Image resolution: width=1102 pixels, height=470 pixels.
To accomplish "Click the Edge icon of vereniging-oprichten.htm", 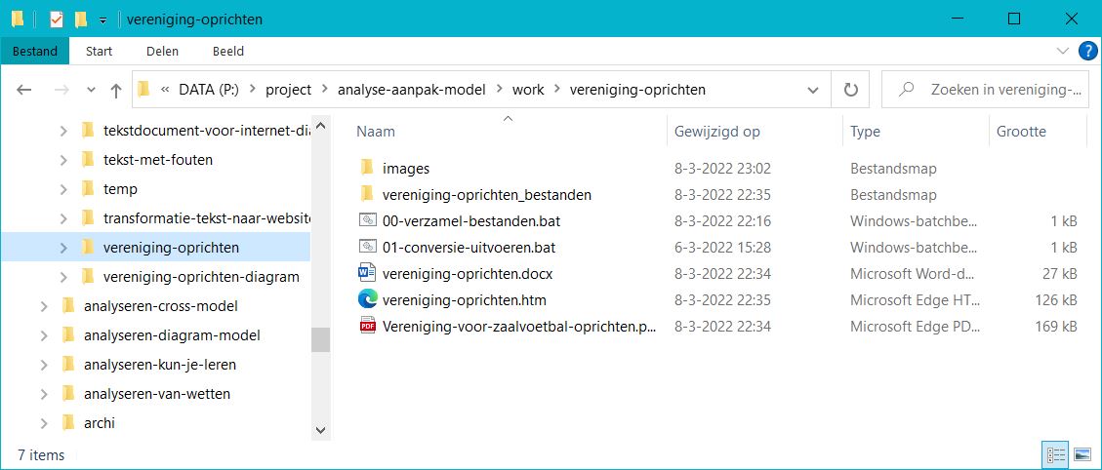I will (367, 300).
